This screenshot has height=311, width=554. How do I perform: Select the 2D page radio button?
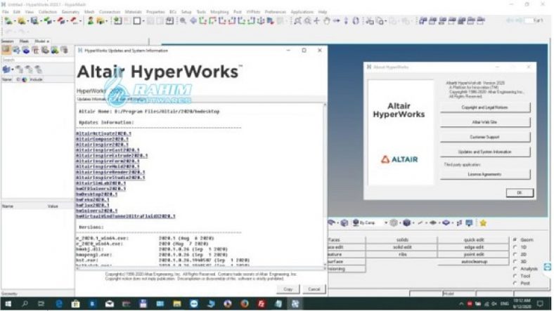pos(515,254)
